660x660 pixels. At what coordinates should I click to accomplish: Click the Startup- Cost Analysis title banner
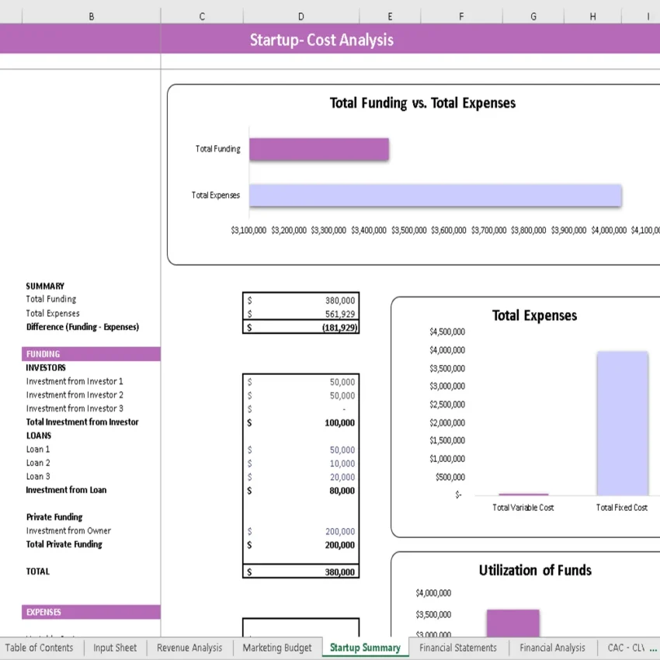point(321,39)
